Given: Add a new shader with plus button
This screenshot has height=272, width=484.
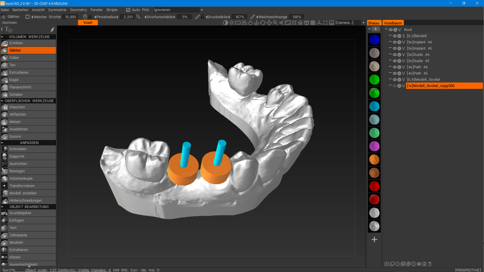Looking at the screenshot, I should [x=375, y=29].
